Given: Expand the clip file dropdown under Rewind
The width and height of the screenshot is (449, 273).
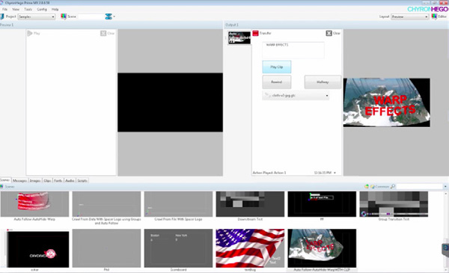Looking at the screenshot, I should [x=296, y=96].
